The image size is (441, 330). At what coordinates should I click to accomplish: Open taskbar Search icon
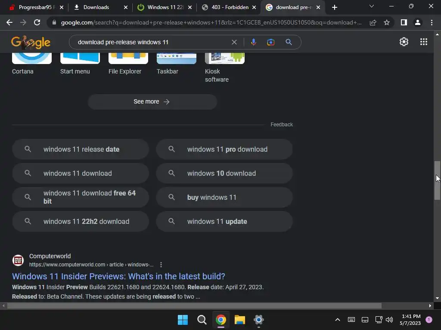(202, 320)
